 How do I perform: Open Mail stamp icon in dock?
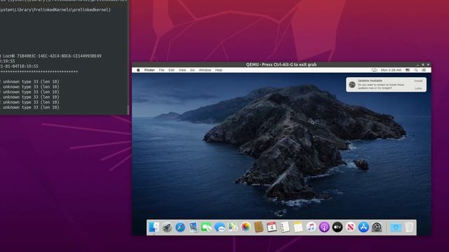click(194, 227)
